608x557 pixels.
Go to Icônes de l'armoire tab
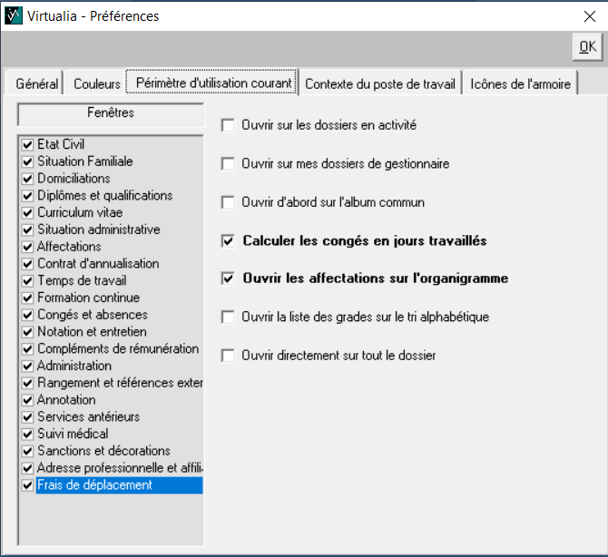520,83
